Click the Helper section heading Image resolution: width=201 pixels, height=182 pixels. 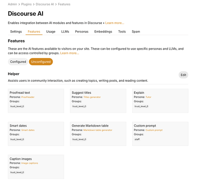point(14,74)
